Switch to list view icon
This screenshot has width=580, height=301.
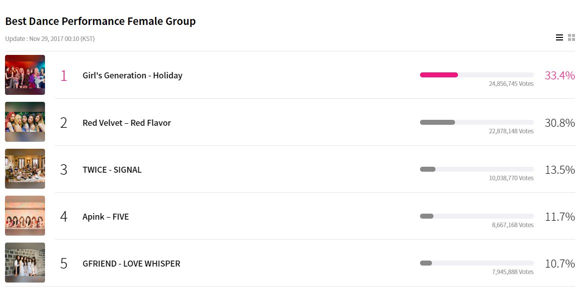coord(559,37)
